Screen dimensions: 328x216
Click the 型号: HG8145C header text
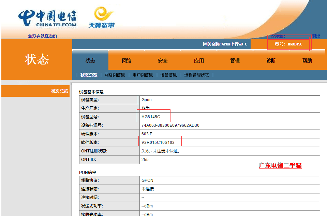pos(289,44)
